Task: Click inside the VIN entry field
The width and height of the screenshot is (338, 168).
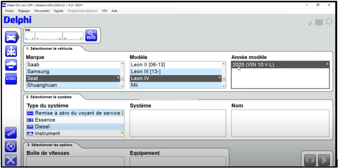Action: coord(54,36)
